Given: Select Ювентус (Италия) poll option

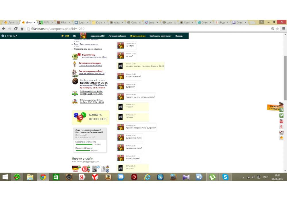Looking at the screenshot, I should (x=84, y=148).
